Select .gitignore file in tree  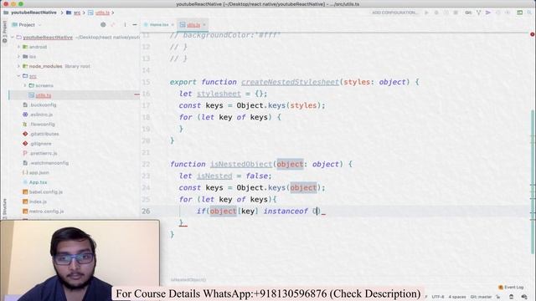(x=41, y=144)
